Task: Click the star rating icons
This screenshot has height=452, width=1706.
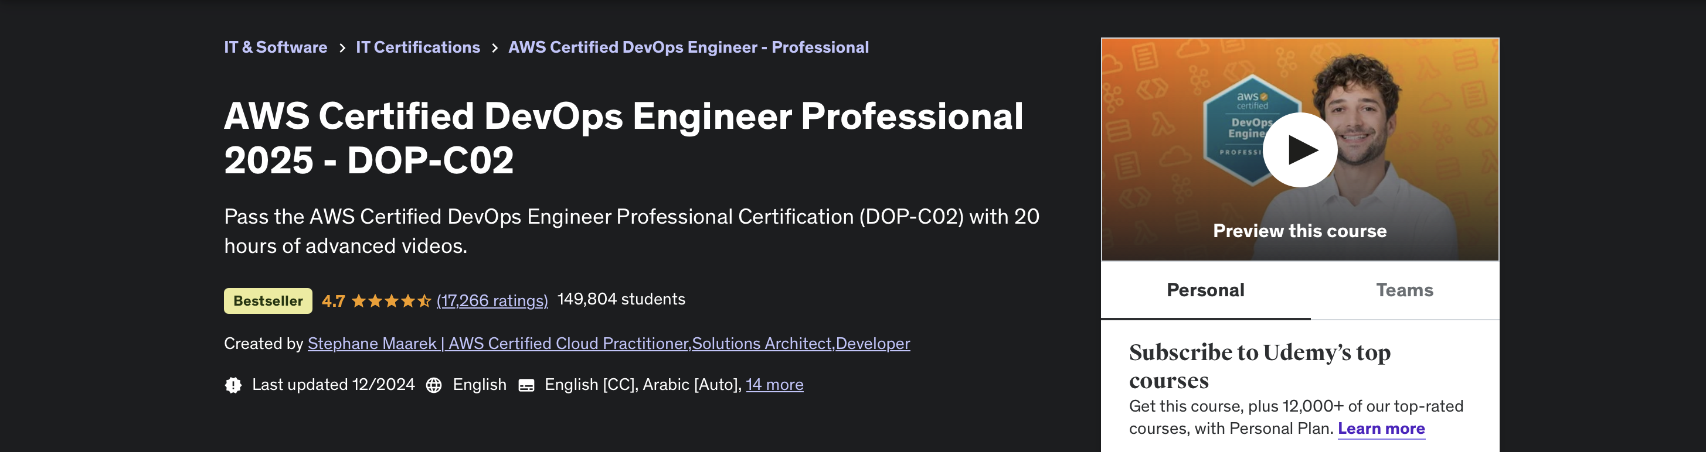Action: pos(392,301)
